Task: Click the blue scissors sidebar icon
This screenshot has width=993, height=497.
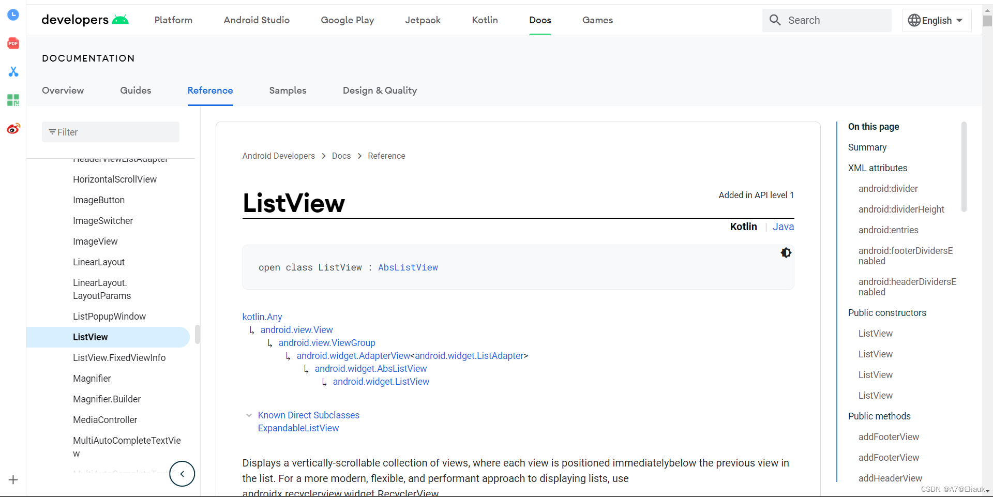Action: coord(13,72)
